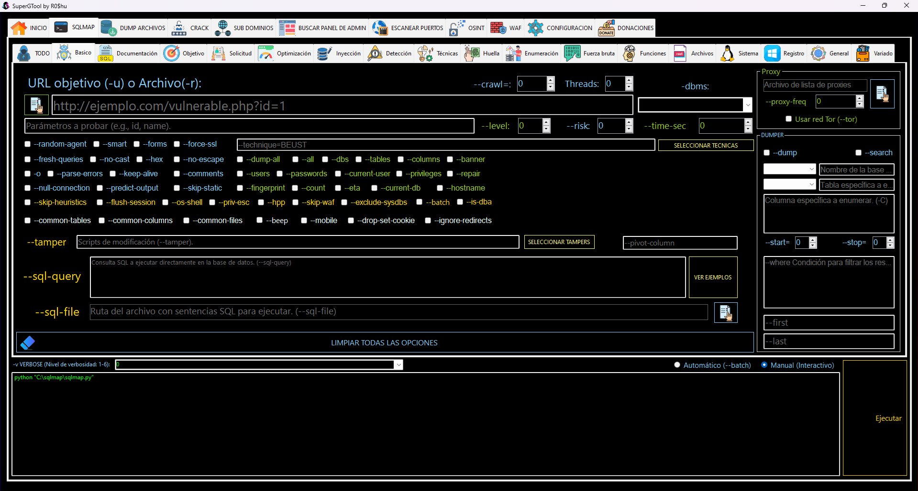Open the Solicitud icon tab
This screenshot has height=491, width=918.
pyautogui.click(x=218, y=53)
